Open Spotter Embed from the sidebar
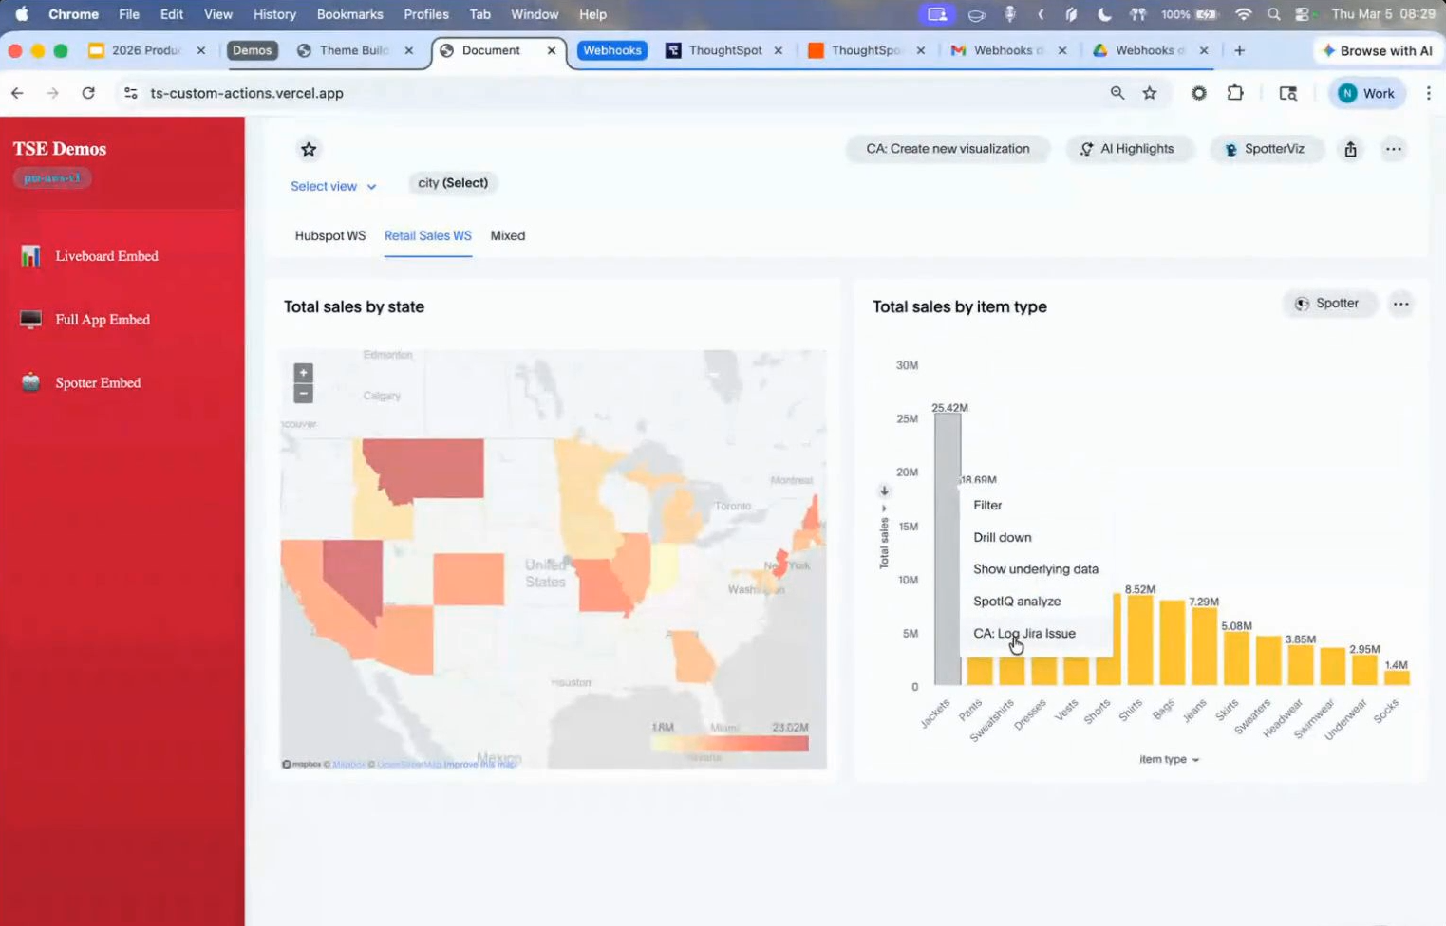This screenshot has width=1446, height=926. [98, 383]
